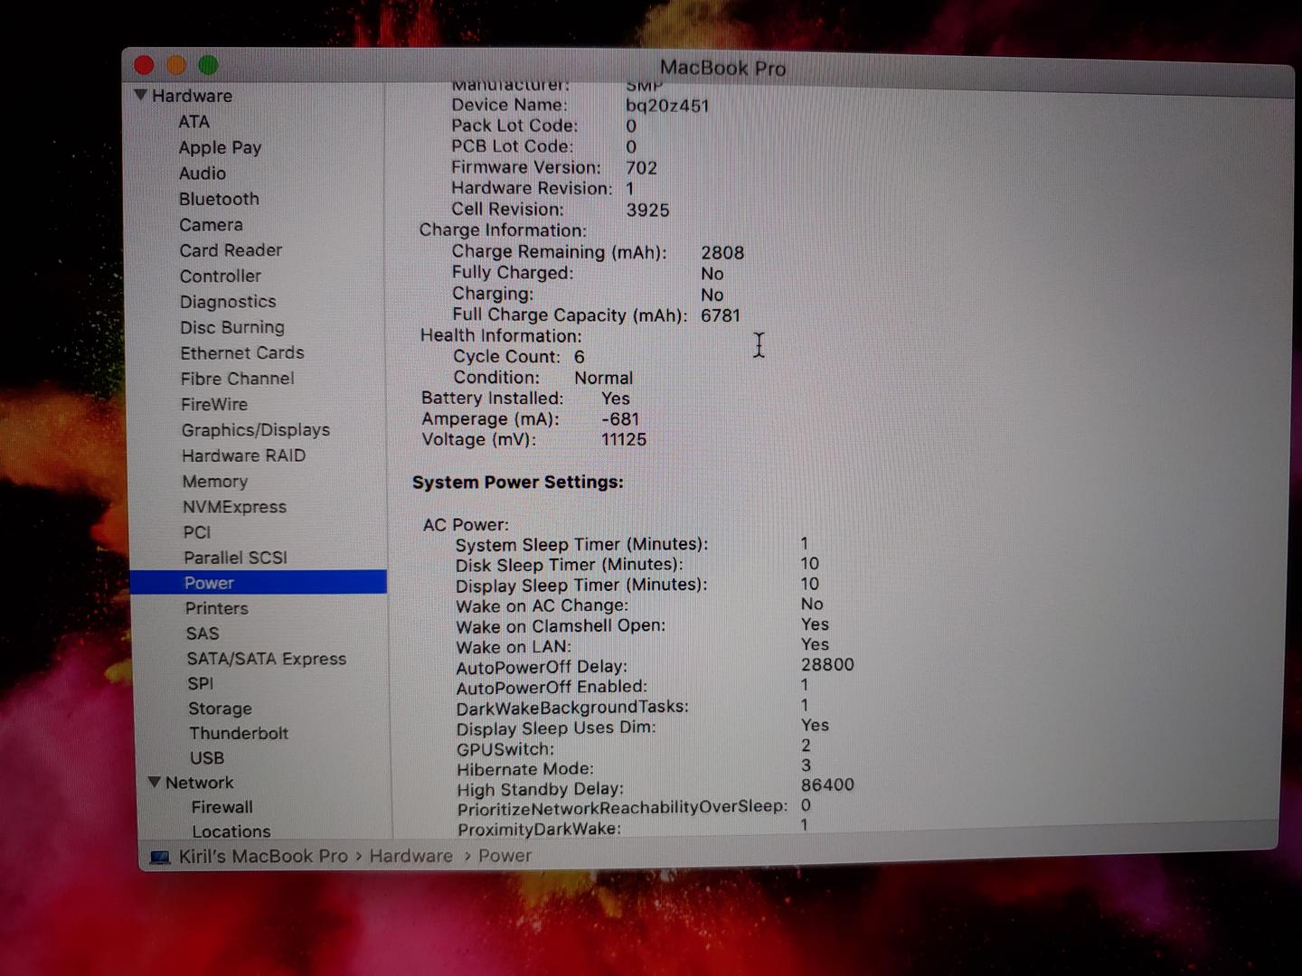Open Firewall under Network
1302x976 pixels.
(222, 806)
